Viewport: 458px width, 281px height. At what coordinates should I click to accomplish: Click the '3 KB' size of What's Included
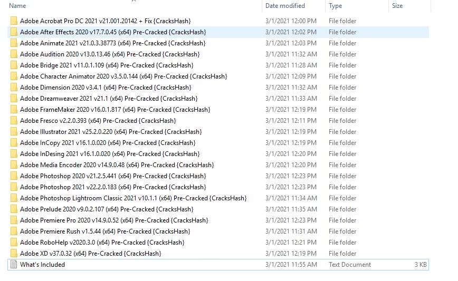pos(421,265)
